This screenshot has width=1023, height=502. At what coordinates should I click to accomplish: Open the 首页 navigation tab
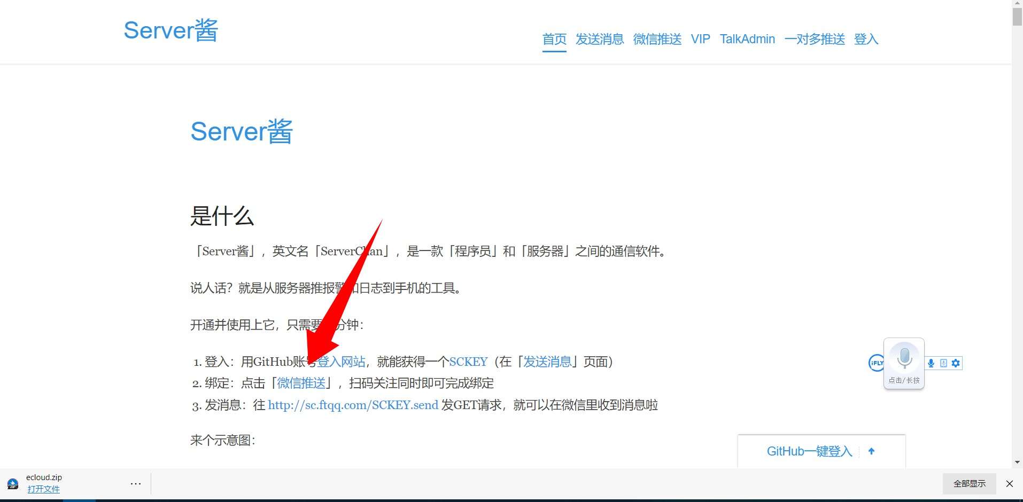point(554,39)
